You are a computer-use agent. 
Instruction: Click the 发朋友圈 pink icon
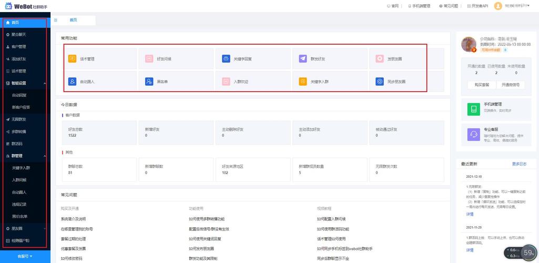click(380, 59)
